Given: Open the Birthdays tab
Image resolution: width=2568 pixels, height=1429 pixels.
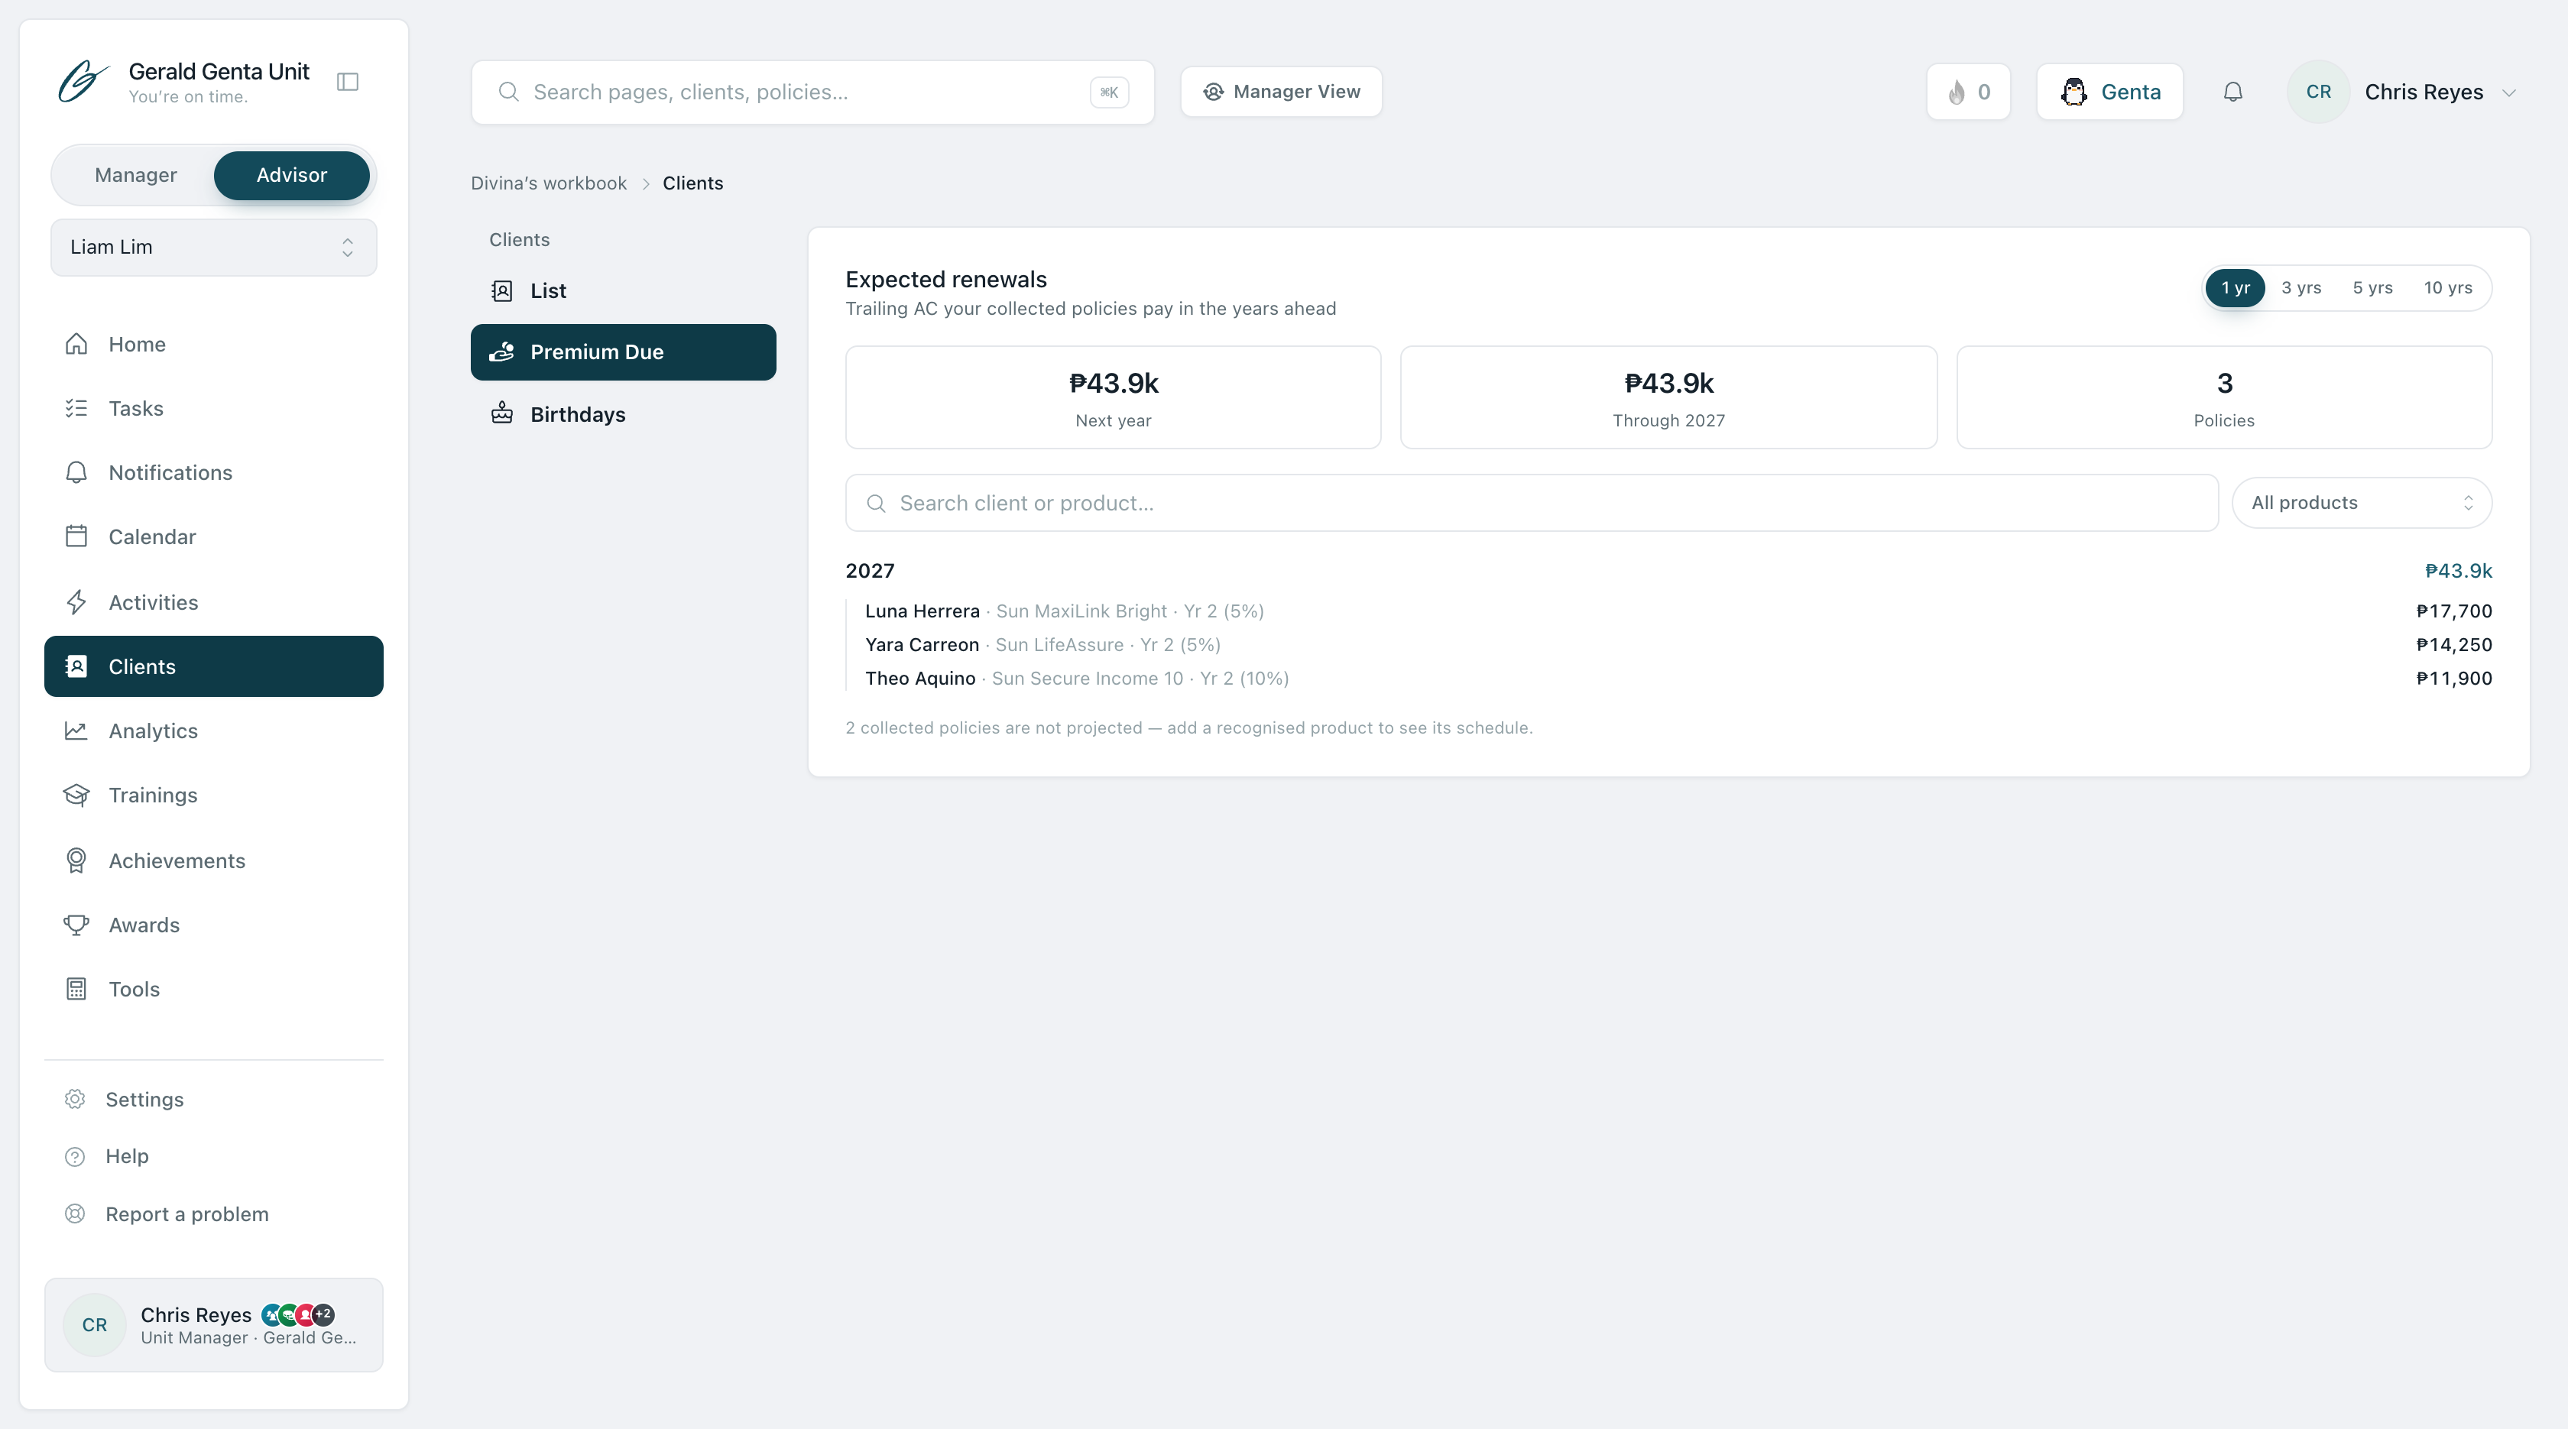Looking at the screenshot, I should coord(623,414).
